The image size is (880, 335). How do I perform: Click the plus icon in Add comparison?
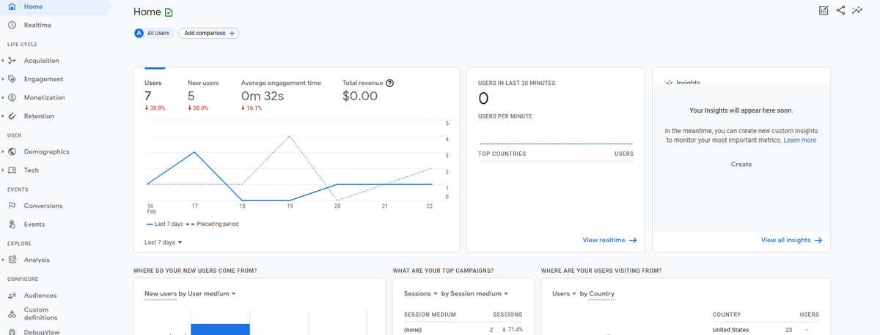point(232,33)
